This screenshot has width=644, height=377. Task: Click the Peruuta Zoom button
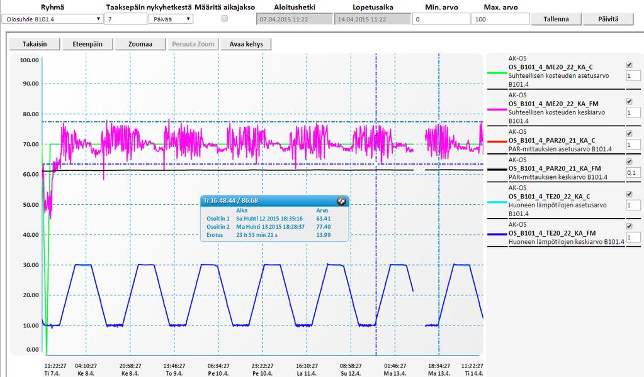(x=193, y=44)
